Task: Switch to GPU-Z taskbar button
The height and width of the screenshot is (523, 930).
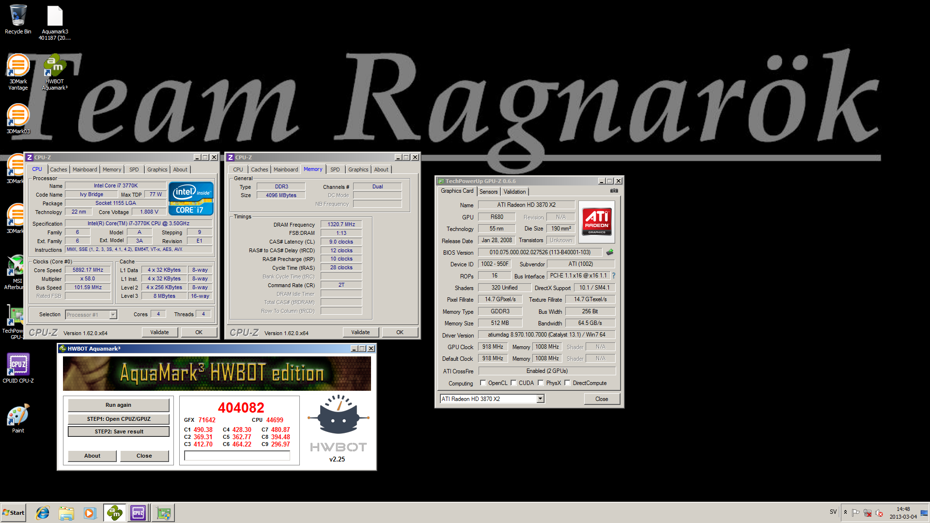Action: click(x=163, y=513)
